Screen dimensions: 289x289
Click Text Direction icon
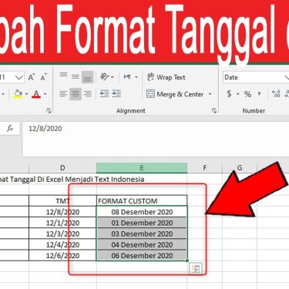127,77
